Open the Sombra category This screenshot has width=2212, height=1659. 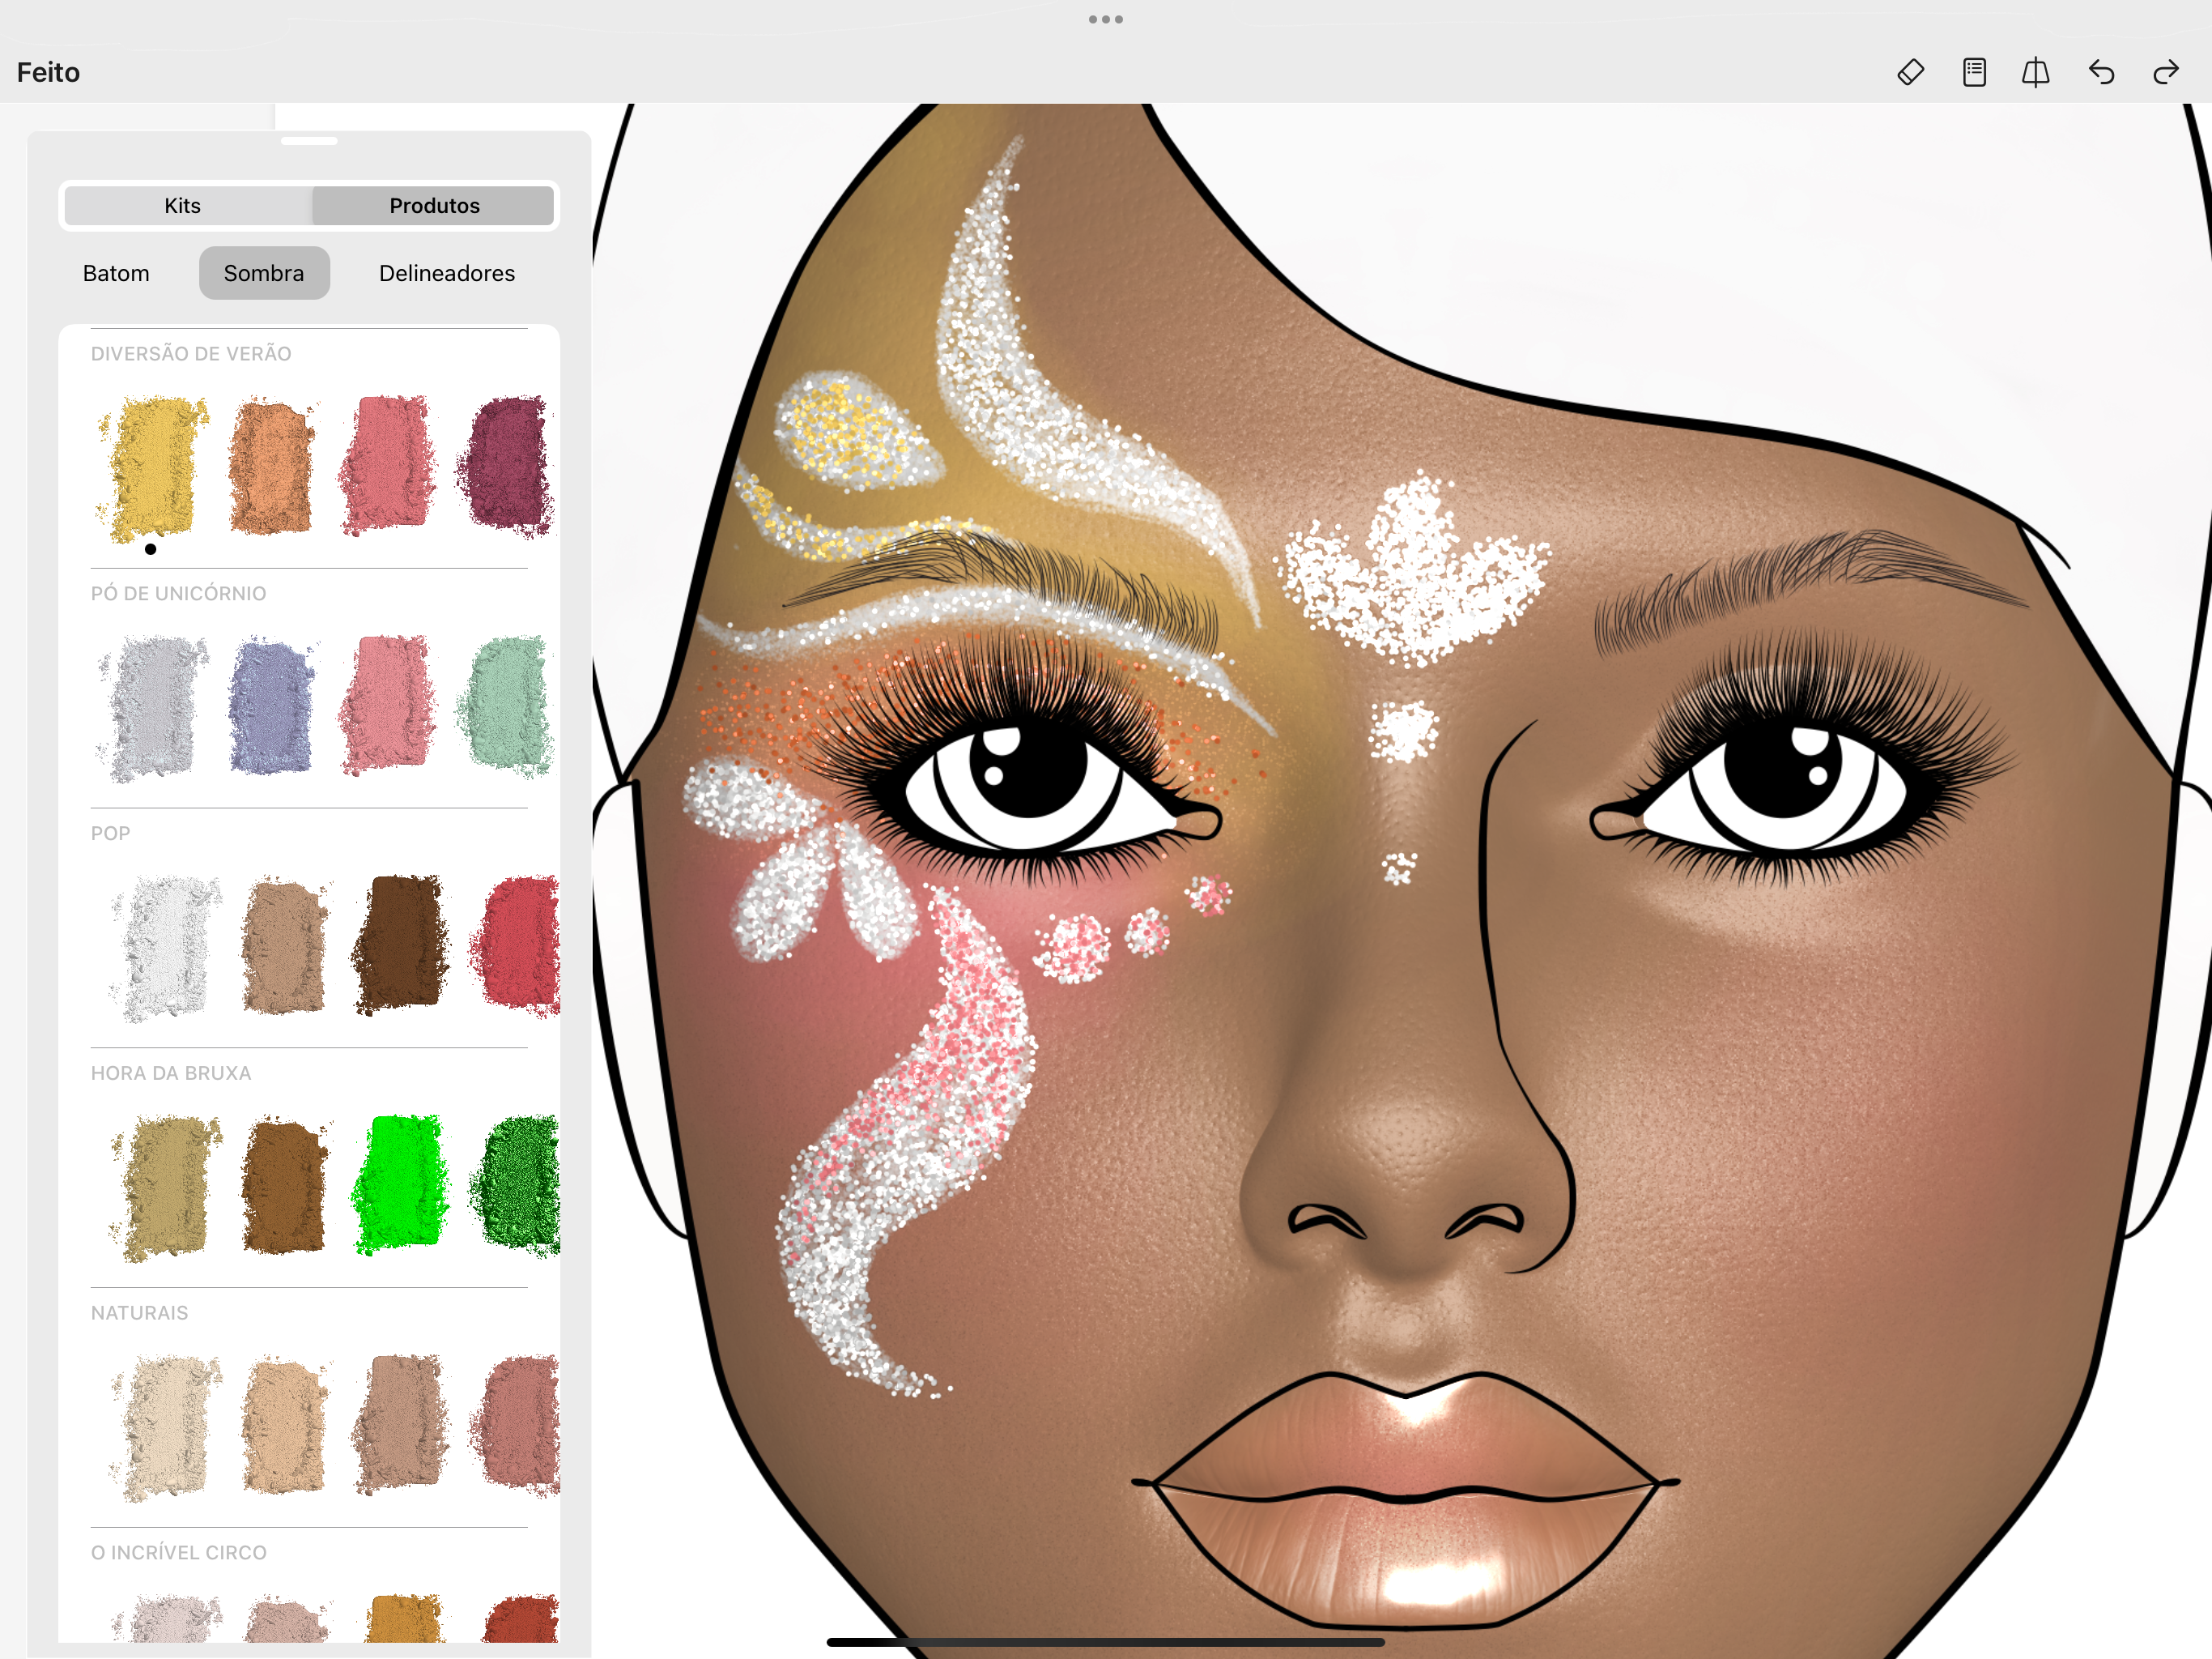(x=264, y=273)
